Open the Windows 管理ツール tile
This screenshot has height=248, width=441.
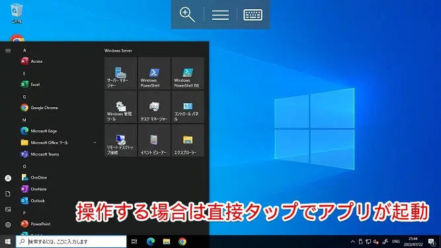click(x=120, y=107)
